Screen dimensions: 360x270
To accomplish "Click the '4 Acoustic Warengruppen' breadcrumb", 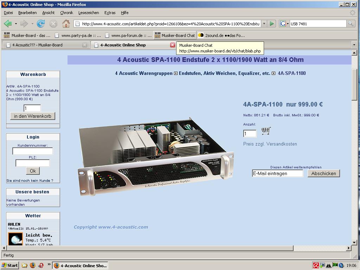I will coord(144,73).
